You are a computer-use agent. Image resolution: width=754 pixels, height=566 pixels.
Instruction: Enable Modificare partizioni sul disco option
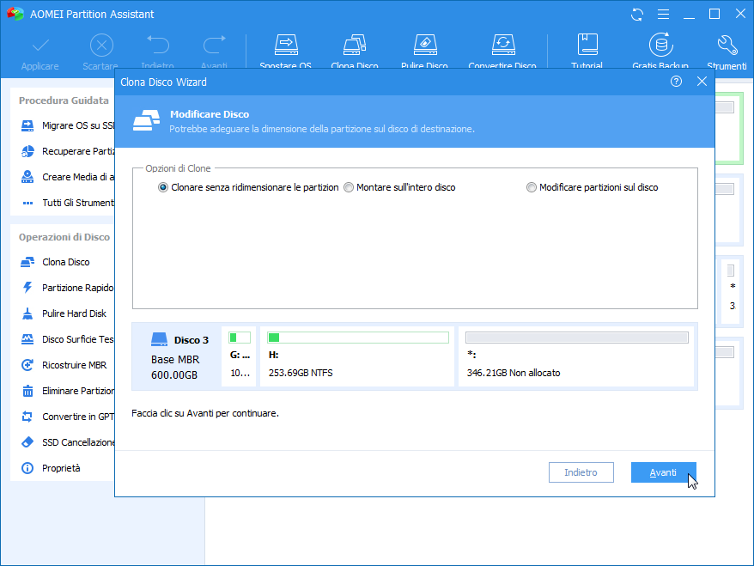tap(532, 187)
